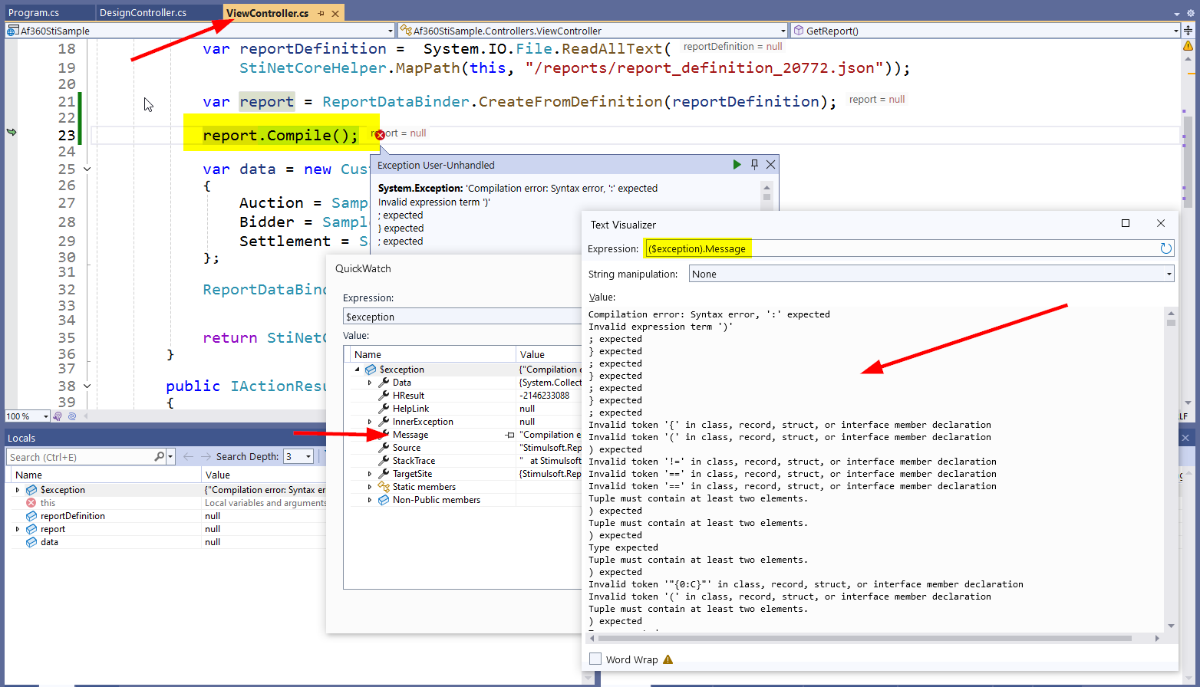
Task: Pin the Exception User-Unhandled popup
Action: tap(754, 164)
